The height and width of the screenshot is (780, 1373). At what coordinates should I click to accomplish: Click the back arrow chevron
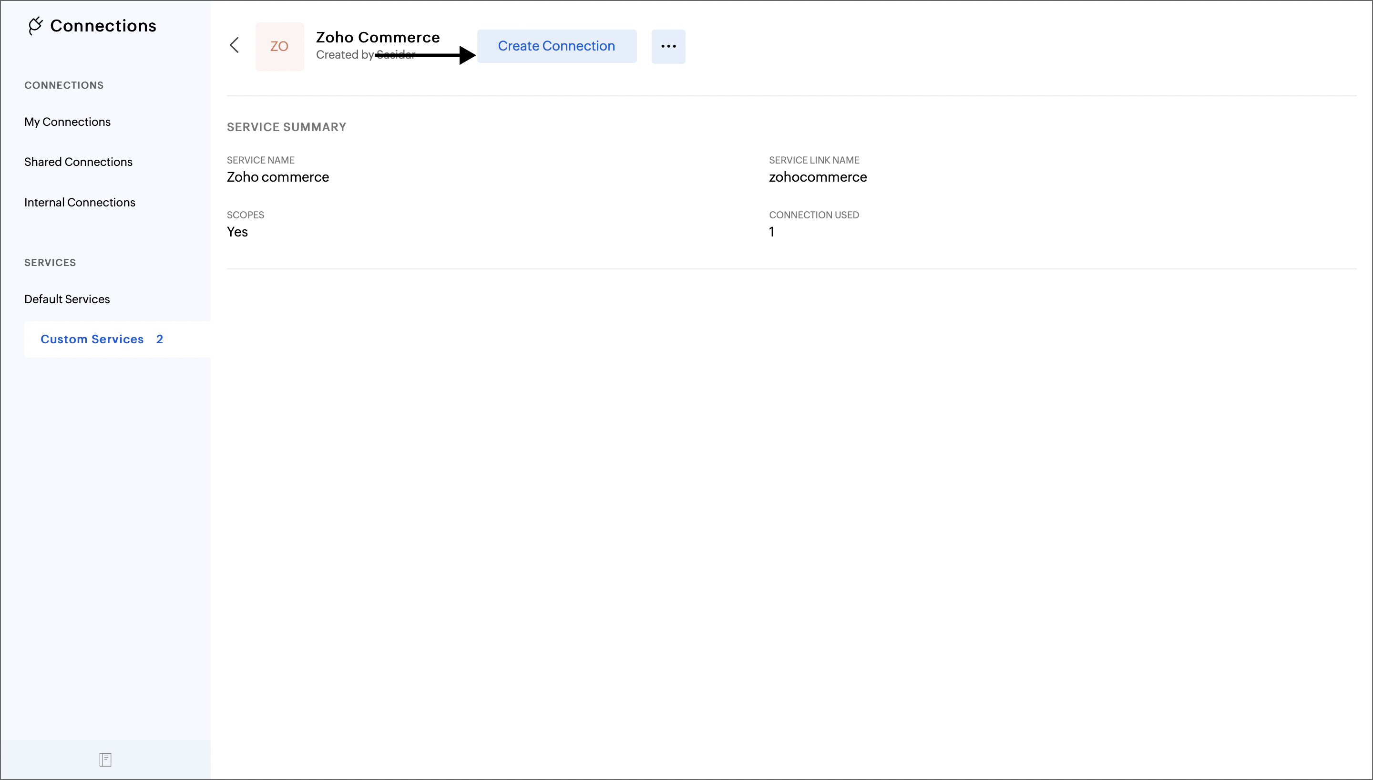point(234,45)
